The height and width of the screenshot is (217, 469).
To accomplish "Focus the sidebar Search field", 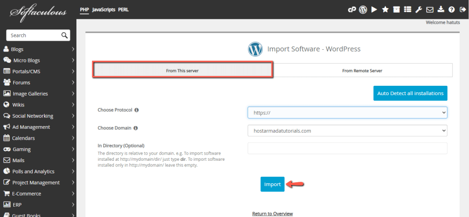I will 38,35.
